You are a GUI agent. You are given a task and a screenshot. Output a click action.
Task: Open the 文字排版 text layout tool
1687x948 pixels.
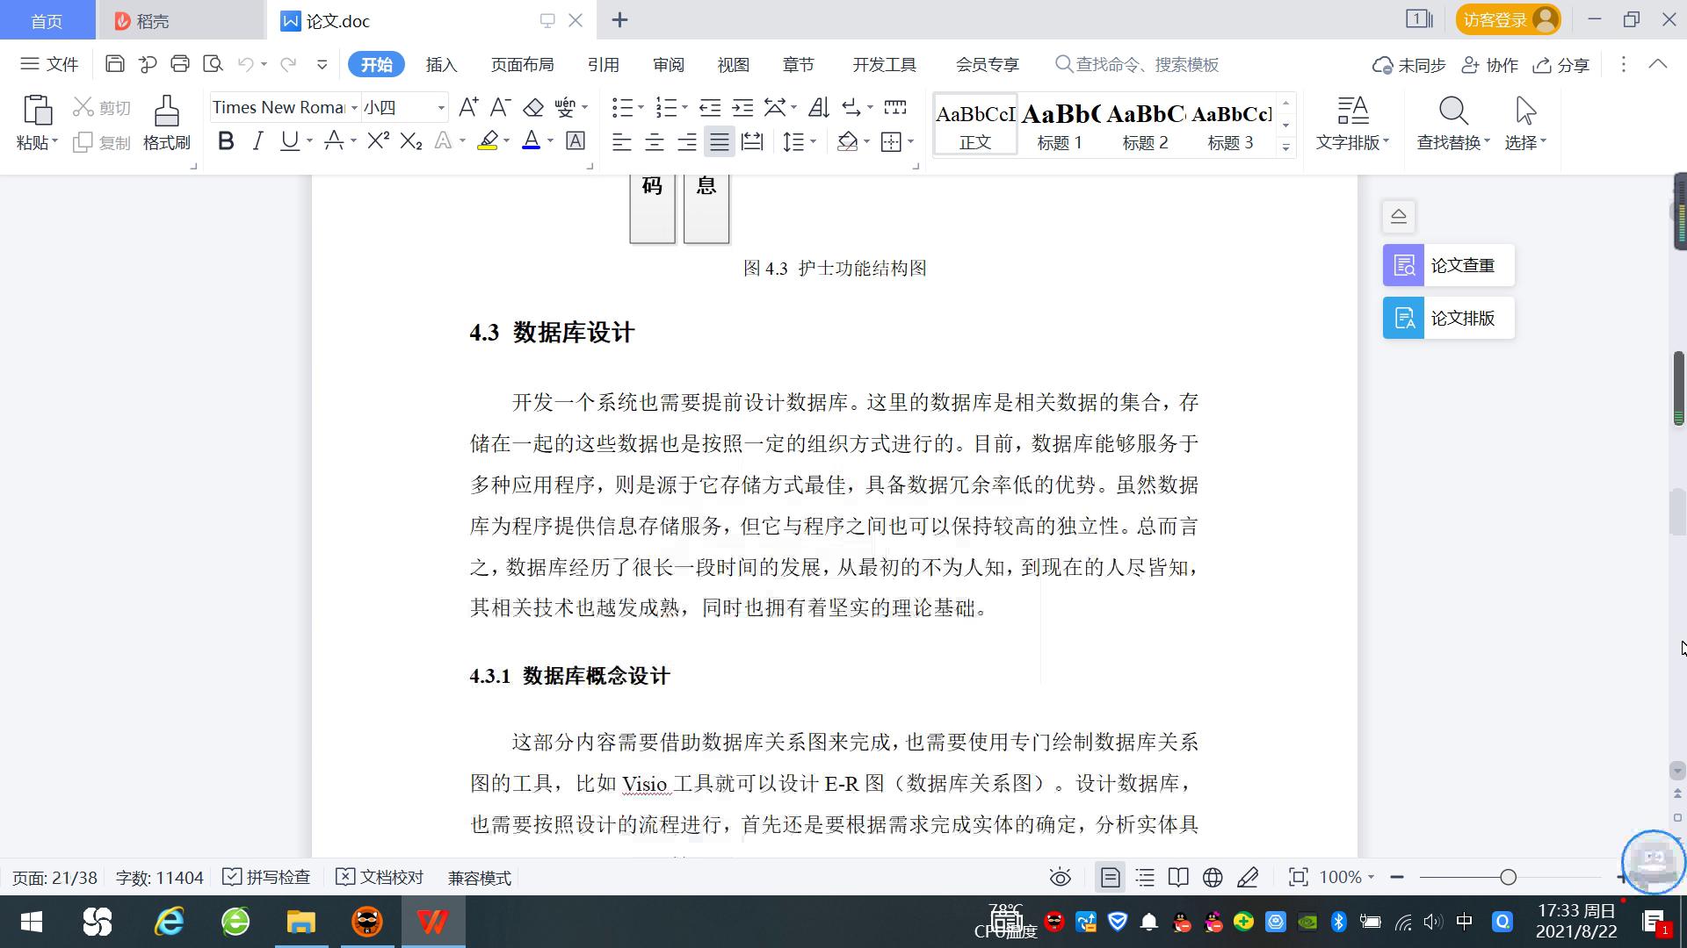click(1351, 123)
